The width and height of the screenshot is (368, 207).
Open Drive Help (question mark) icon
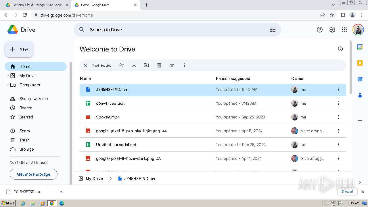320,30
